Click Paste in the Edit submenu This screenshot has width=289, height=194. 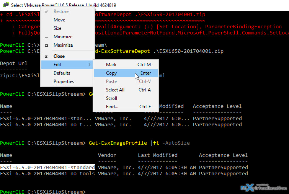coord(111,82)
